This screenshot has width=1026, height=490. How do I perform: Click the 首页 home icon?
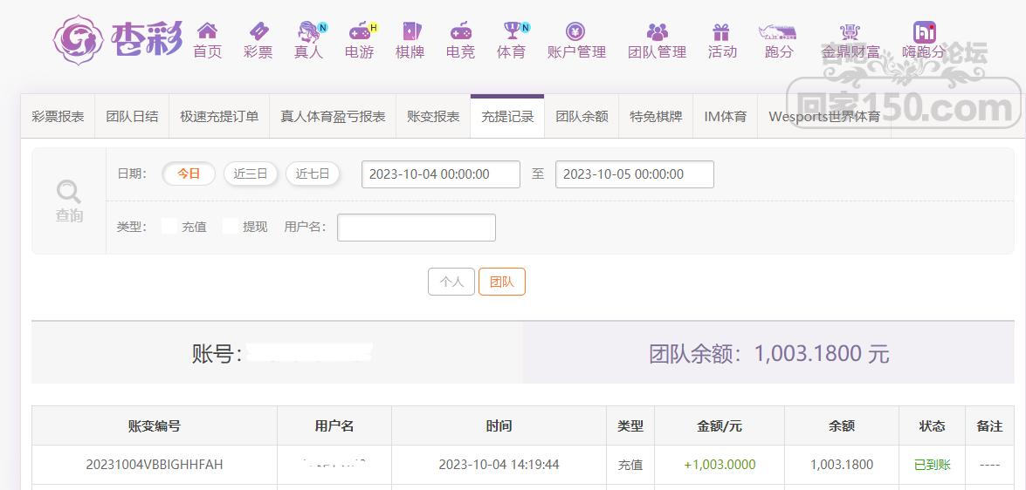point(207,32)
